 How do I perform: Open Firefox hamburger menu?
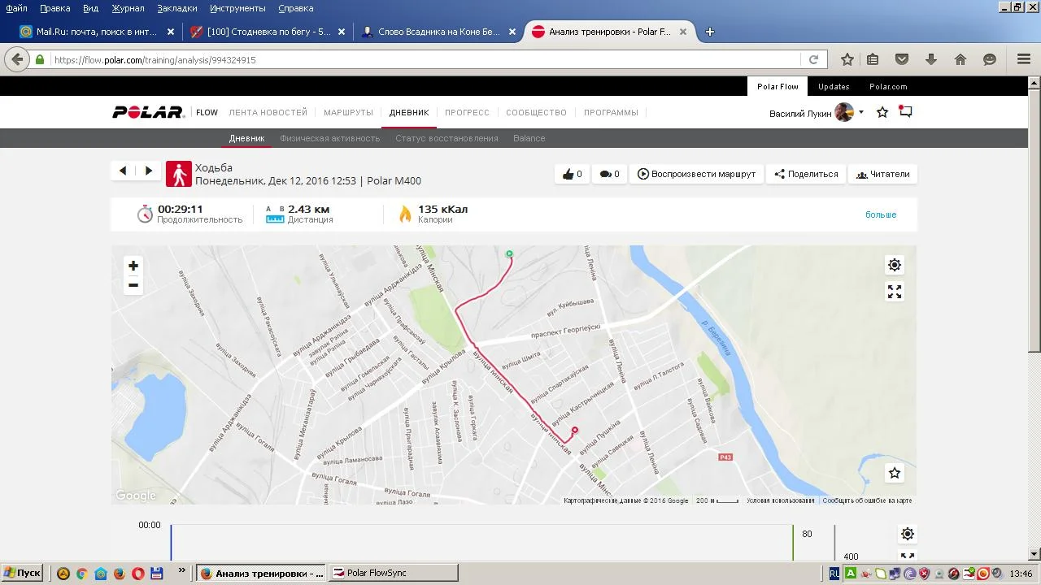1024,59
